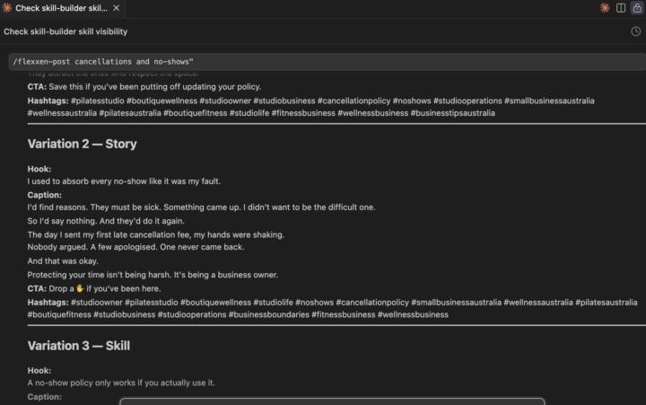This screenshot has height=405, width=646.
Task: Split the editor with the layout icon
Action: [621, 8]
